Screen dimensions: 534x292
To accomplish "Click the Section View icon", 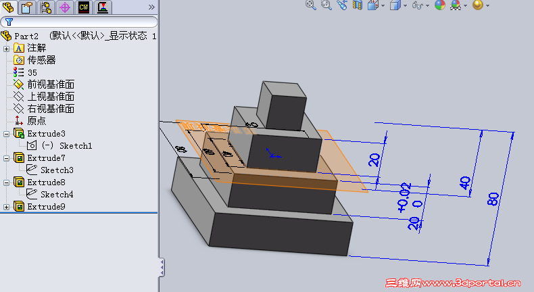I will (358, 5).
